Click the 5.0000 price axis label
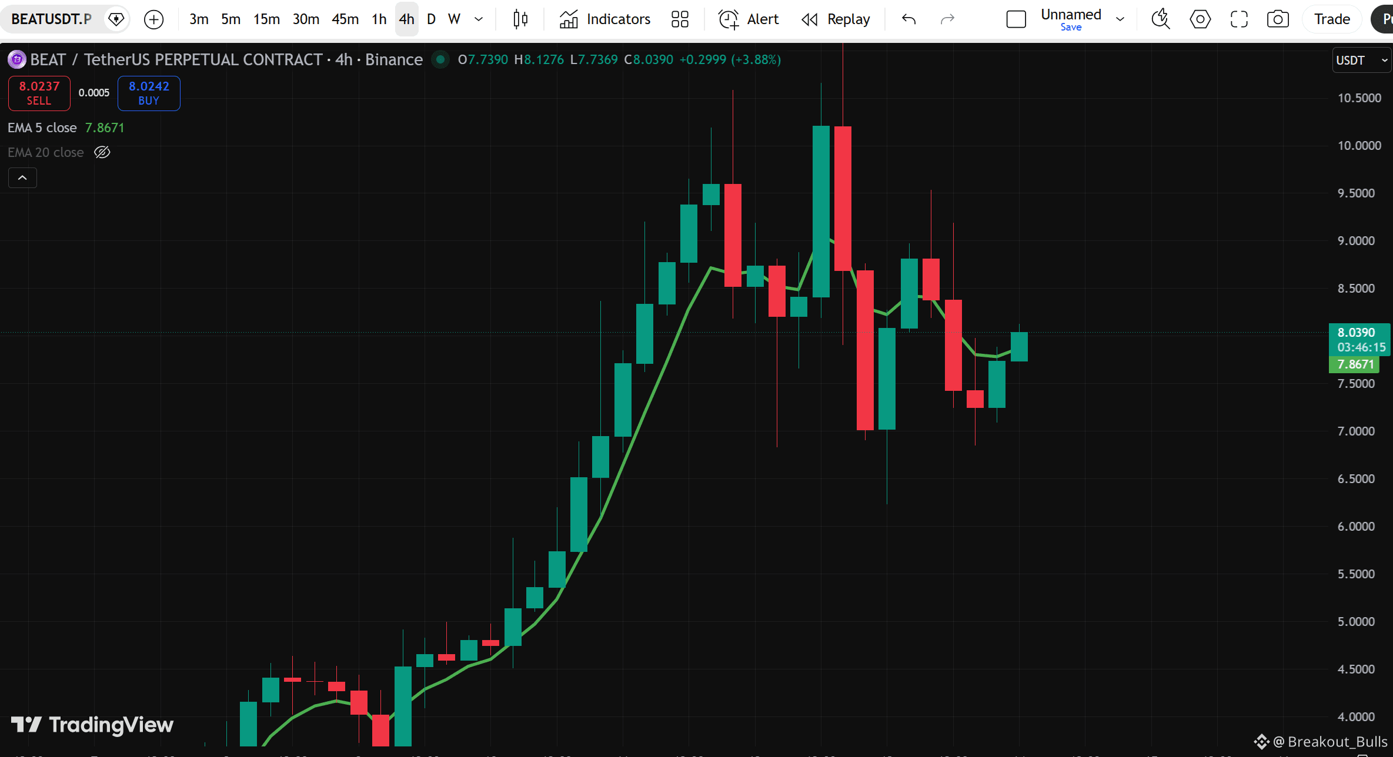 (1356, 621)
